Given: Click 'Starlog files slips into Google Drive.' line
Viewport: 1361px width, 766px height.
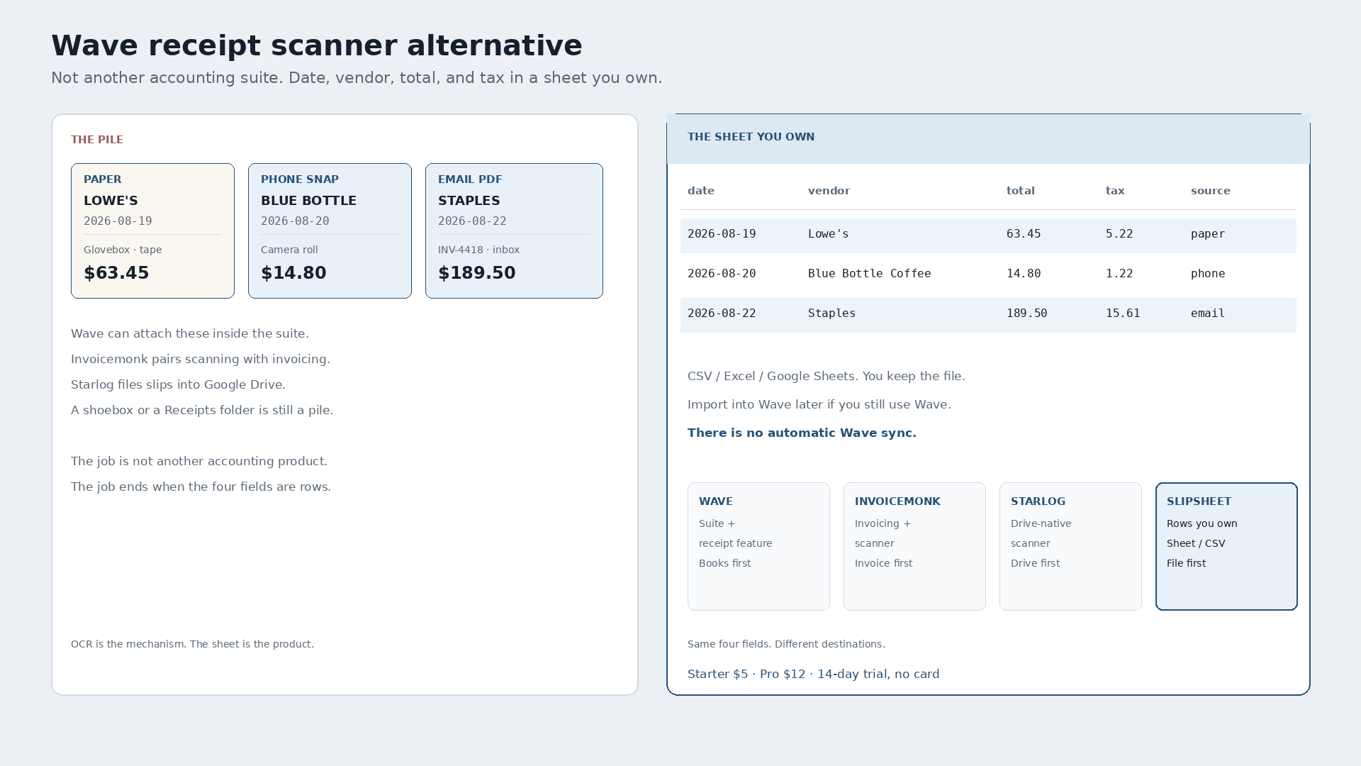Looking at the screenshot, I should coord(178,384).
